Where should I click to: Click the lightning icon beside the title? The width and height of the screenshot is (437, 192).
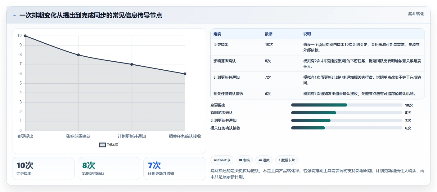click(15, 15)
